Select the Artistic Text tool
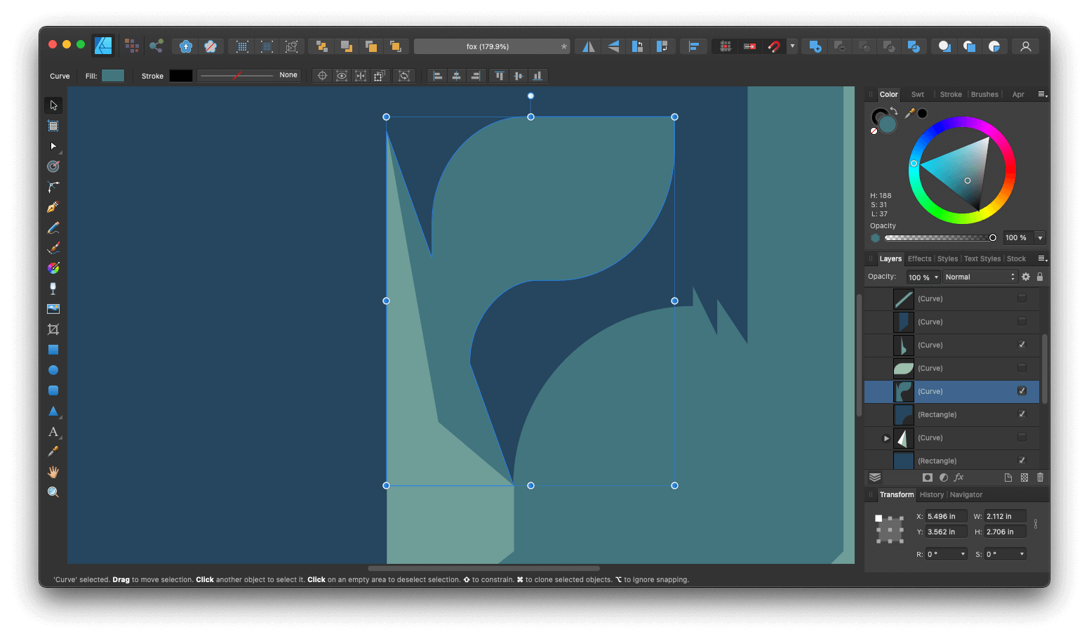The height and width of the screenshot is (639, 1089). pos(53,432)
